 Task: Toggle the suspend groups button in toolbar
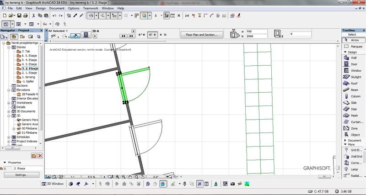click(x=167, y=16)
